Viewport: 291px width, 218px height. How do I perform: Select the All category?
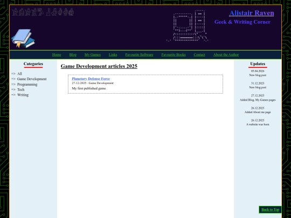tap(19, 74)
